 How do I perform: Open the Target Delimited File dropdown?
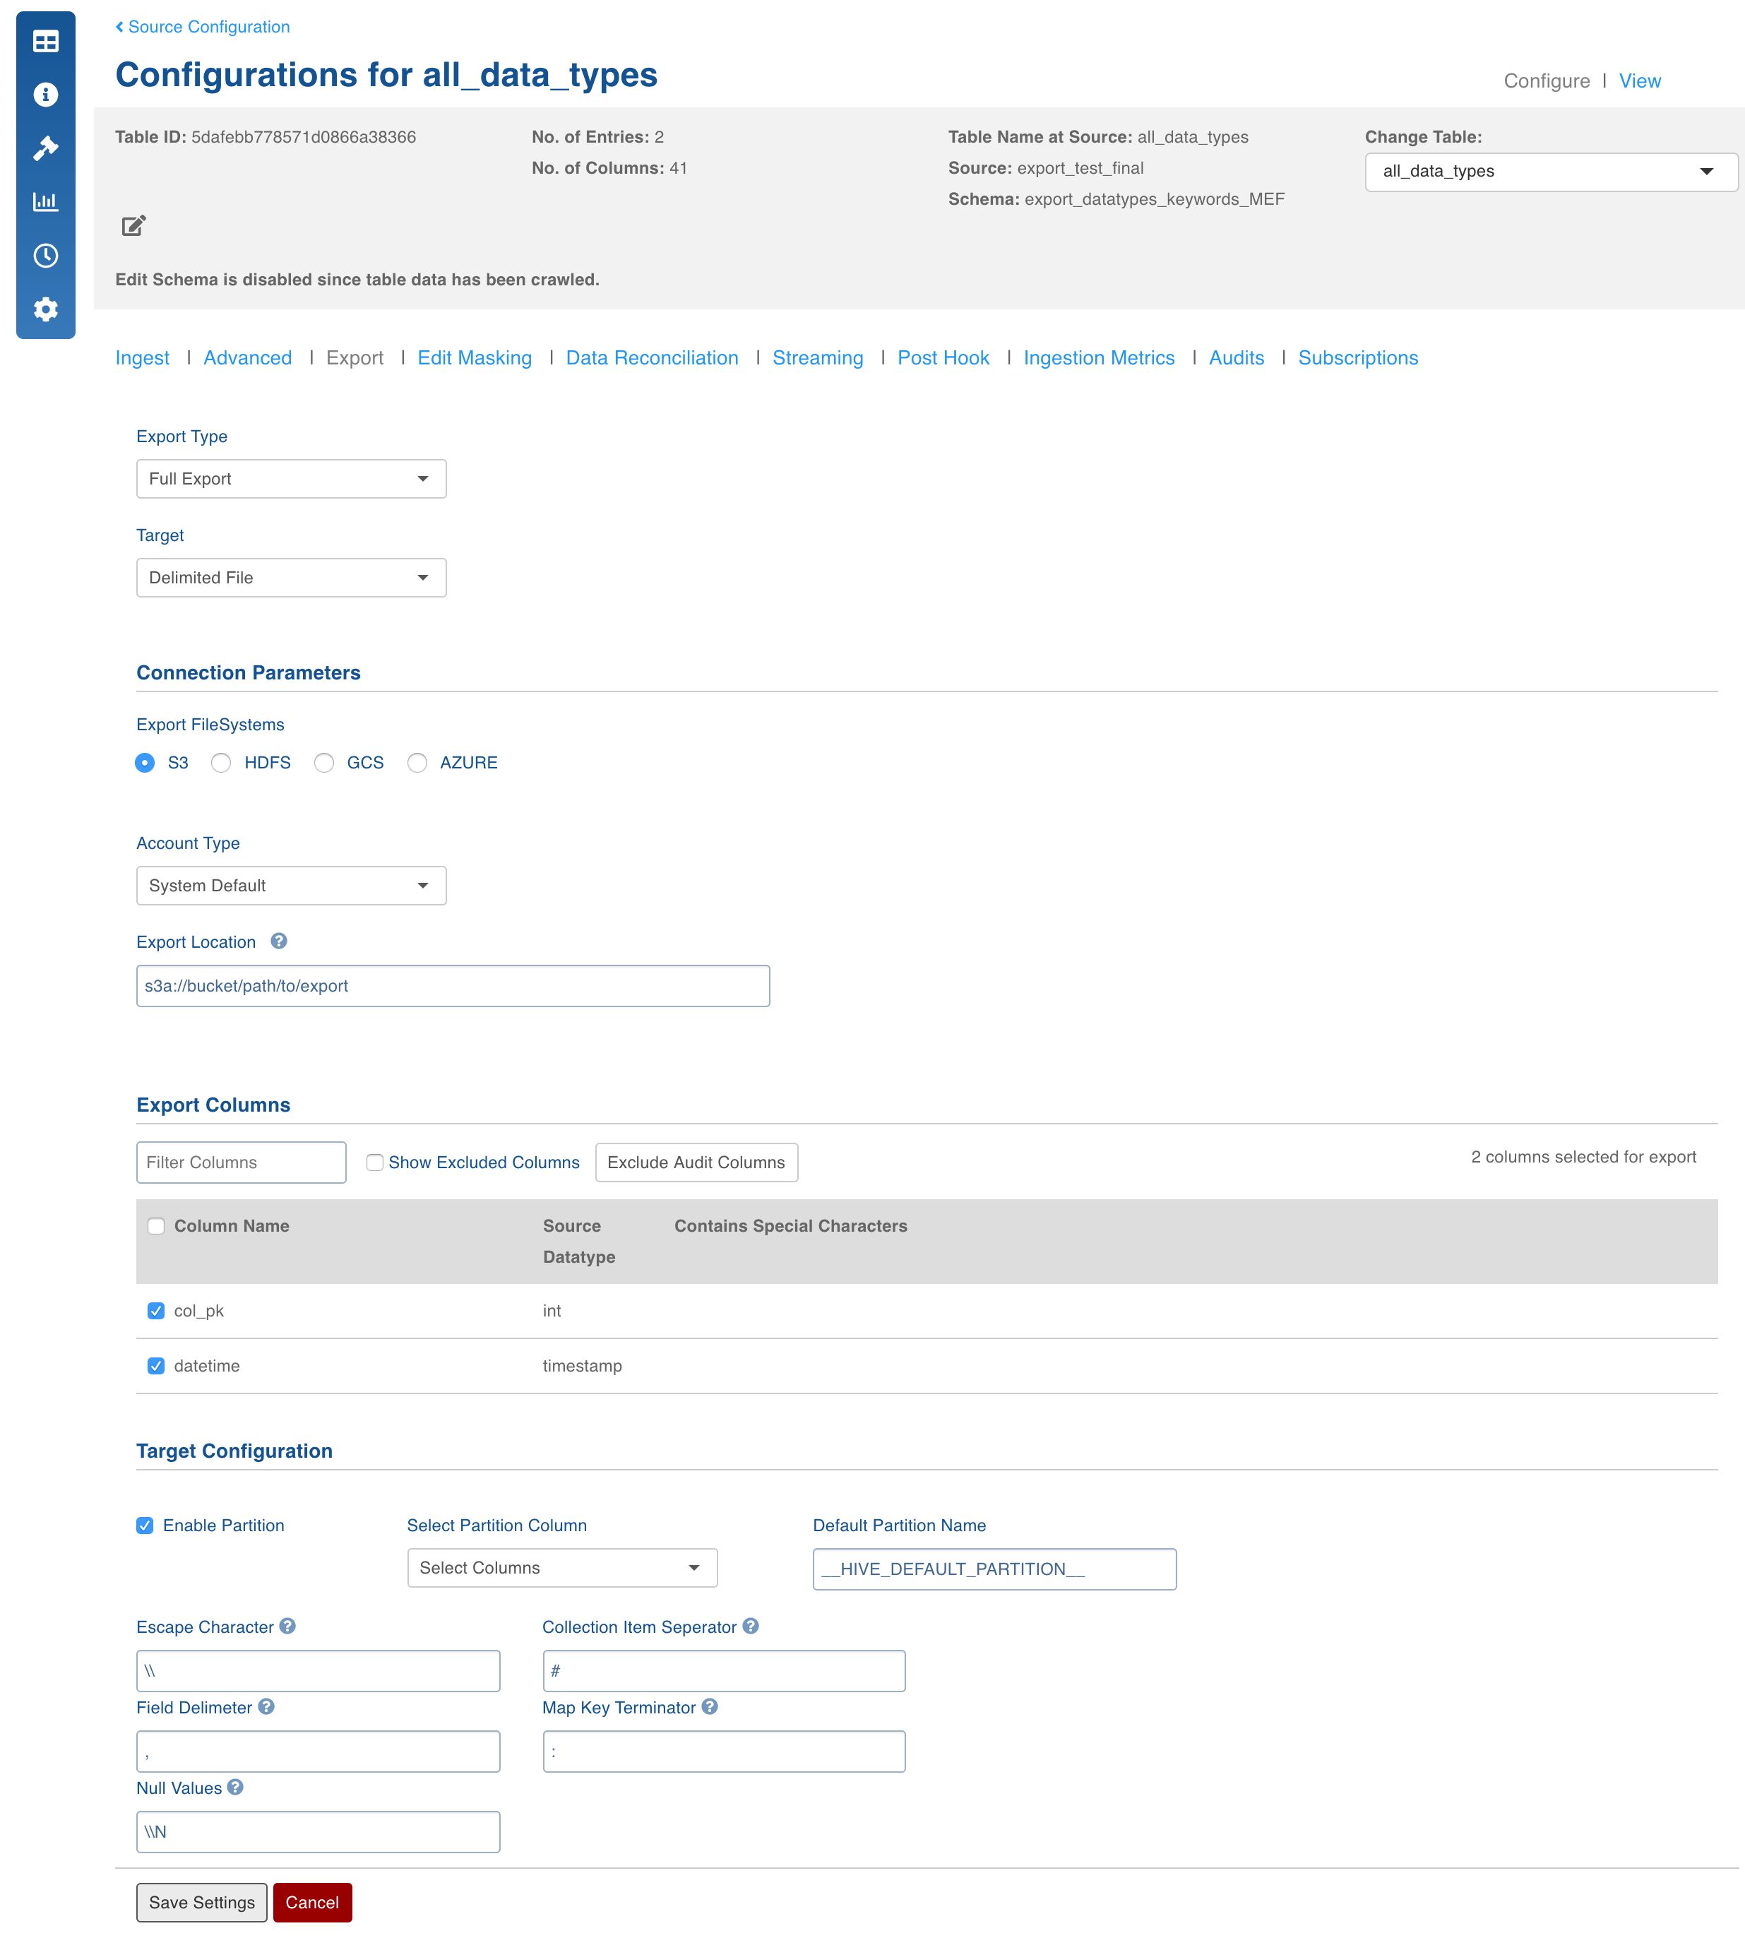pos(292,578)
